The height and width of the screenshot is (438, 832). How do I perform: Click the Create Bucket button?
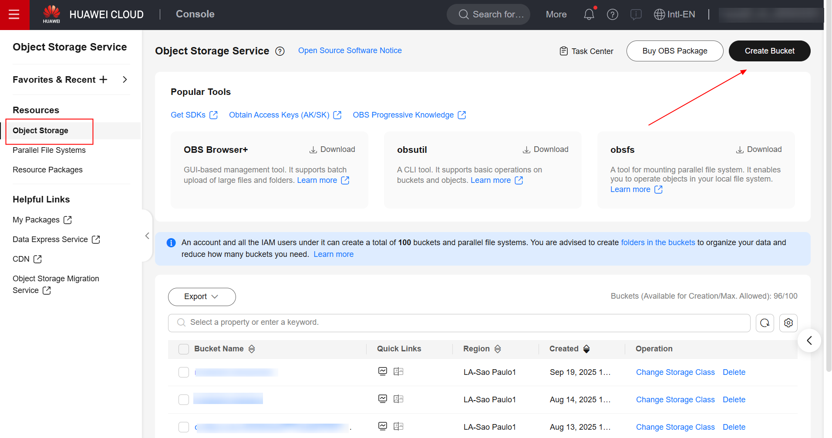pos(769,51)
